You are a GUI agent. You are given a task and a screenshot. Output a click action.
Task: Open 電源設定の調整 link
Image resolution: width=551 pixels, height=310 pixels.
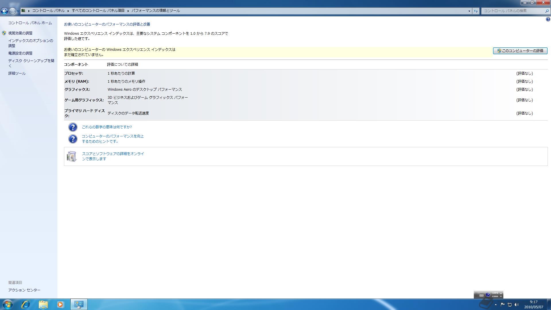[20, 53]
